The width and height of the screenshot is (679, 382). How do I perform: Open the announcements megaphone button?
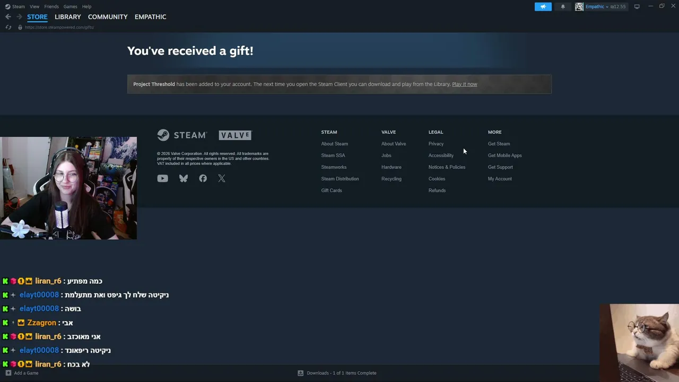point(543,6)
